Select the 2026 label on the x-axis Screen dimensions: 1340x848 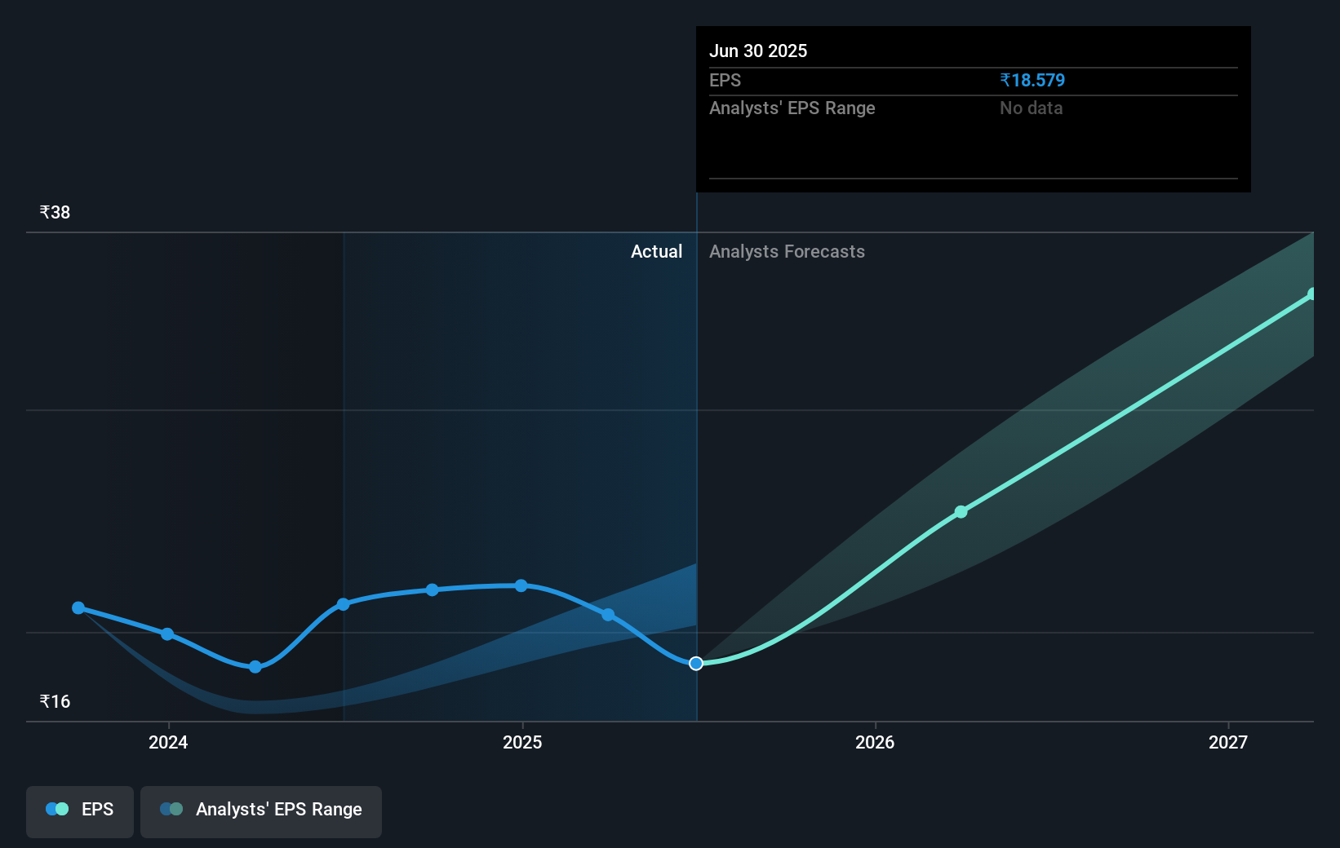point(874,742)
